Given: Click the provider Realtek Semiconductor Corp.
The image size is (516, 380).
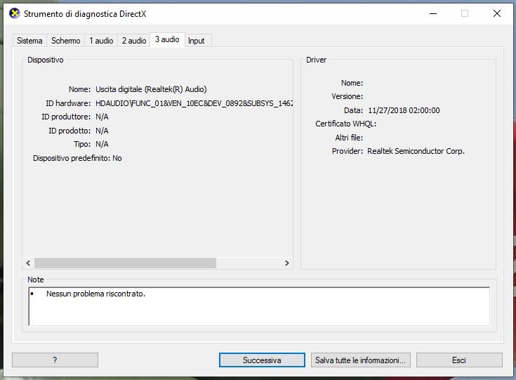Looking at the screenshot, I should click(416, 151).
